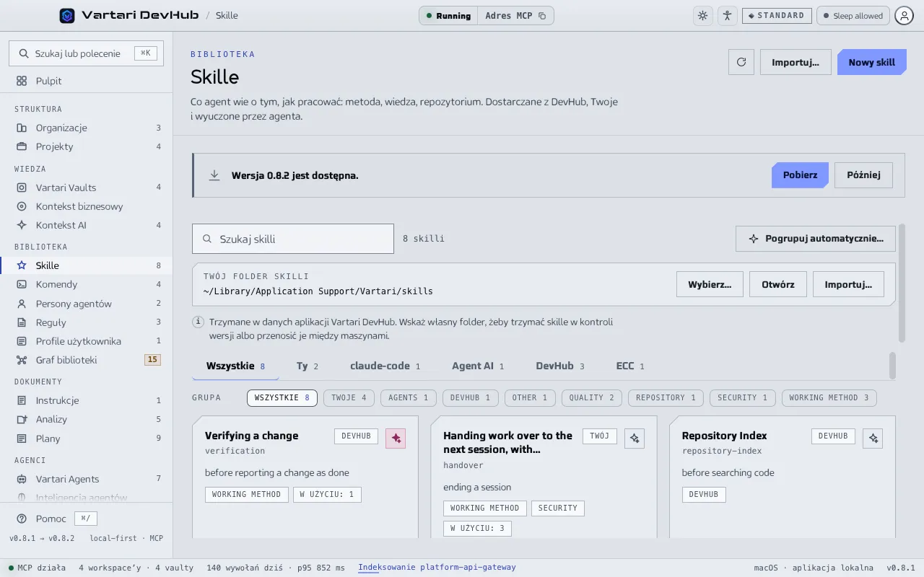Filter group by QUALITY chip
This screenshot has height=577, width=924.
(591, 397)
